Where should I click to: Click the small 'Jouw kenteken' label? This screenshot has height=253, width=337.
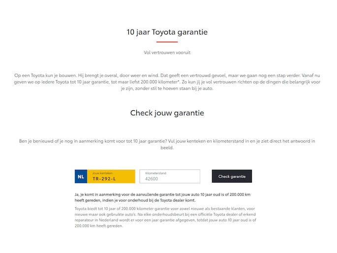[x=102, y=173]
